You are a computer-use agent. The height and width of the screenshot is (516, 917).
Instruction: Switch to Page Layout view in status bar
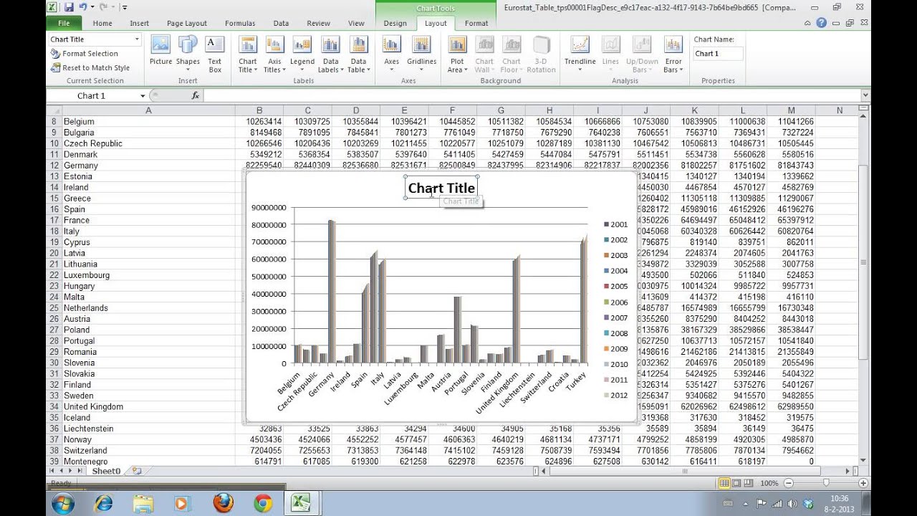[736, 483]
